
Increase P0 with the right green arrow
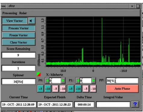[x=63, y=81]
